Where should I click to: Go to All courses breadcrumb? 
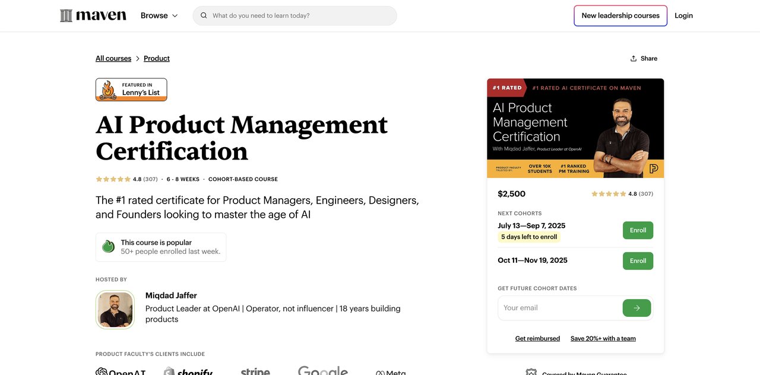point(113,58)
